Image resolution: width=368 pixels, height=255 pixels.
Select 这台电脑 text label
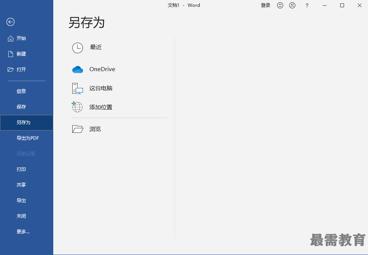tap(101, 88)
